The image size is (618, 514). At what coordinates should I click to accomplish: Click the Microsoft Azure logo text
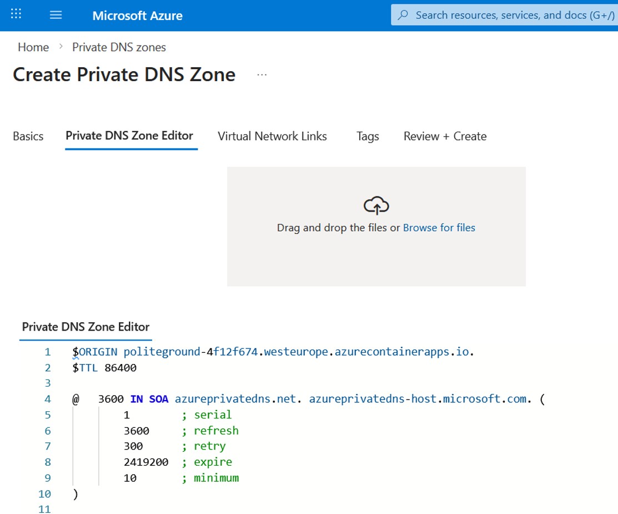[137, 16]
